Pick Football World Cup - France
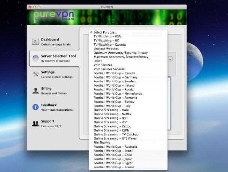This screenshot has height=172, width=228. pos(128,167)
